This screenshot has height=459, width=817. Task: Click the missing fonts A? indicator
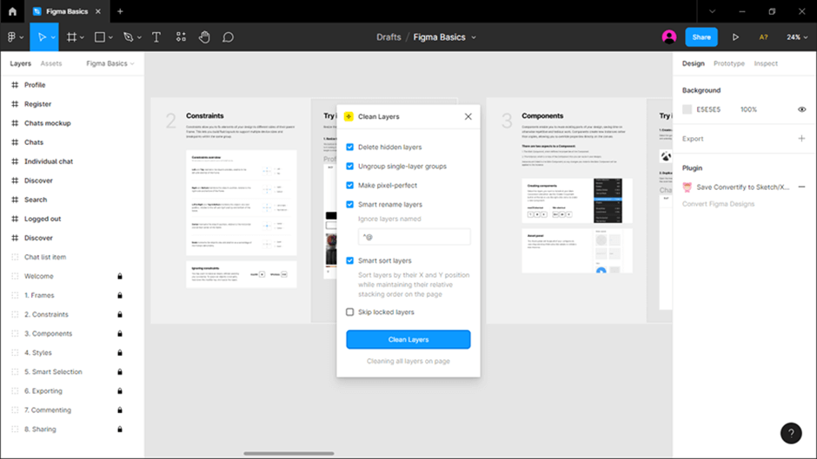pyautogui.click(x=763, y=37)
